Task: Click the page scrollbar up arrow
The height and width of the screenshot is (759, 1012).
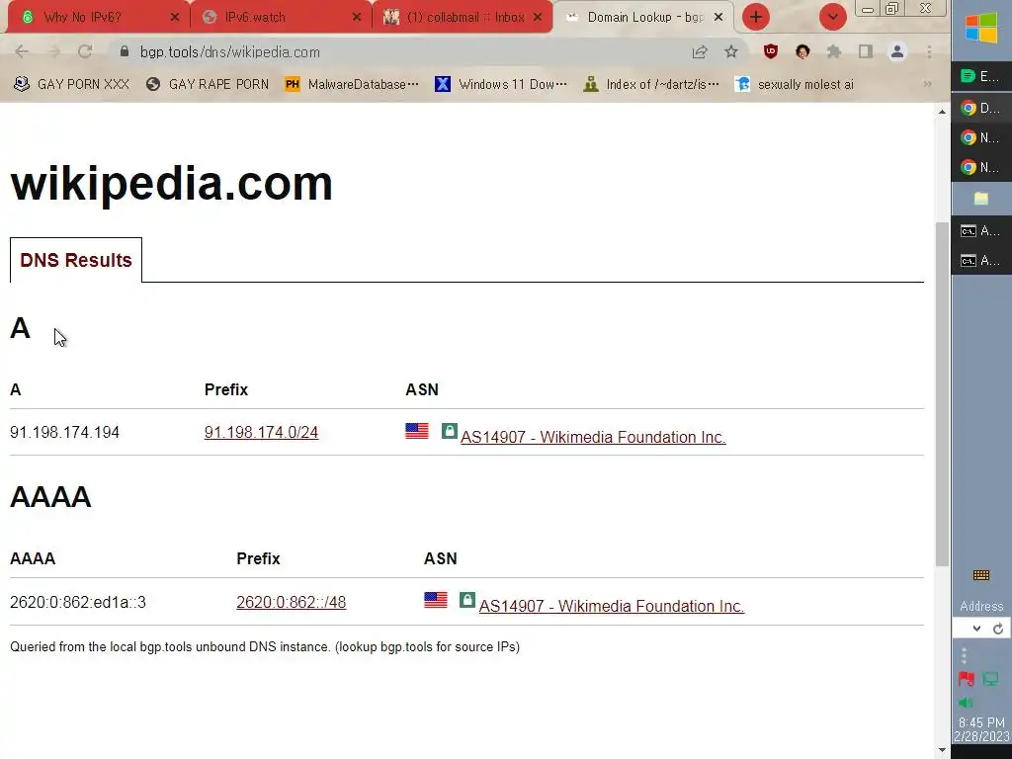Action: pyautogui.click(x=942, y=112)
